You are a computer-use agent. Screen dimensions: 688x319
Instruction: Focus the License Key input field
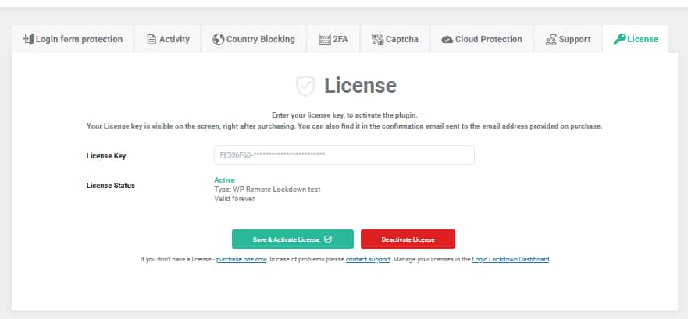coord(344,154)
